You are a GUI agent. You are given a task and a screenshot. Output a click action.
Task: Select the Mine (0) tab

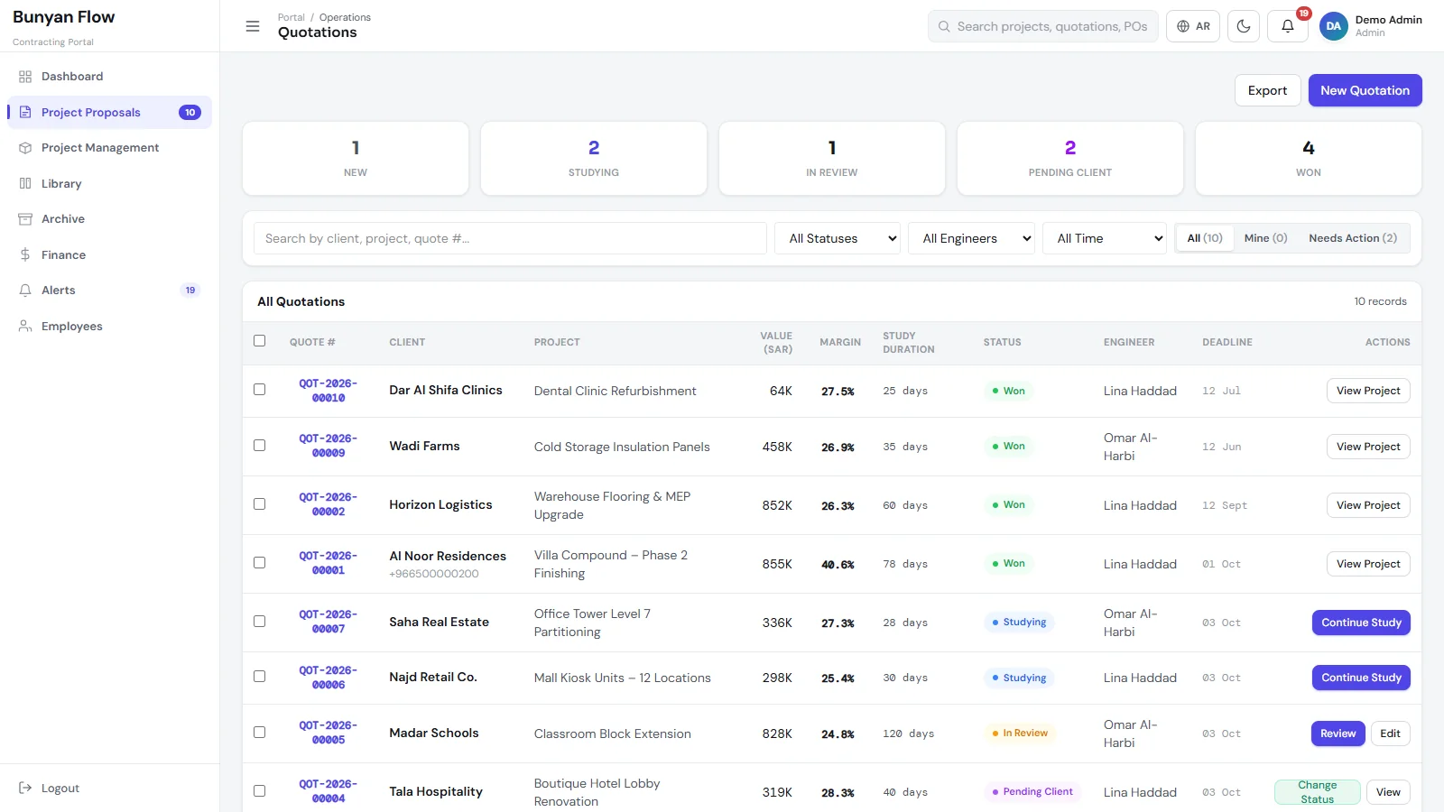1265,238
